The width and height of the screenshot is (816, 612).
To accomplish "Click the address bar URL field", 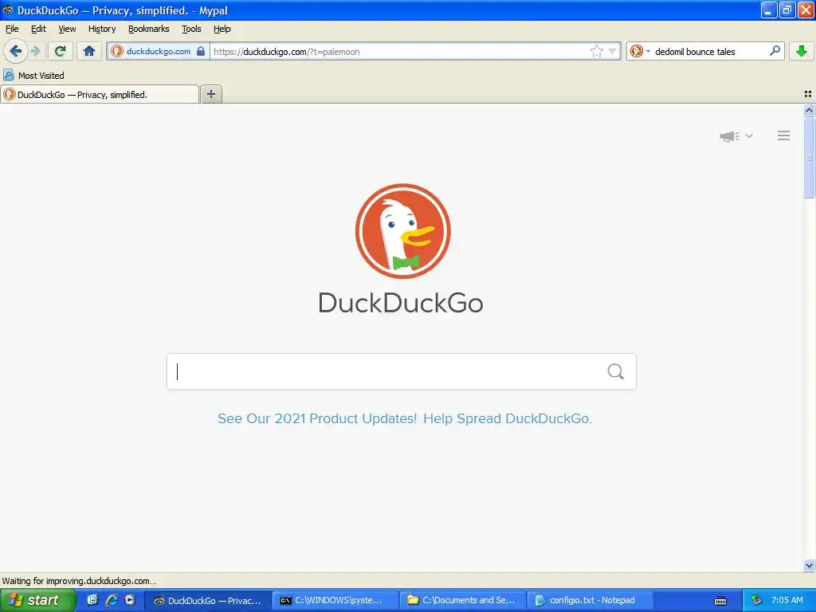I will point(400,52).
